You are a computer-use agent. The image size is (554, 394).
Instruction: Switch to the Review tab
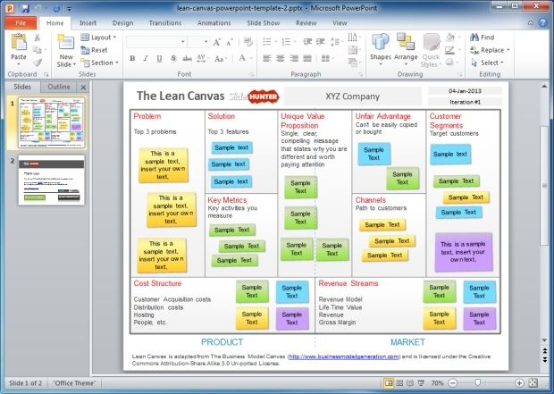(306, 23)
